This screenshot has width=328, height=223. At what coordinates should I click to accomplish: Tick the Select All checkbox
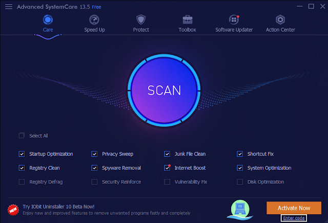[x=22, y=136]
